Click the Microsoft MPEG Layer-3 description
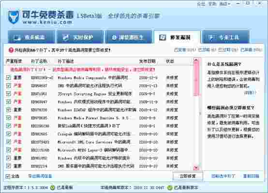The height and width of the screenshot is (193, 268). (93, 150)
